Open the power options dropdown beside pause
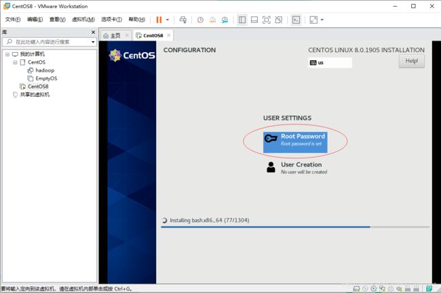 168,20
